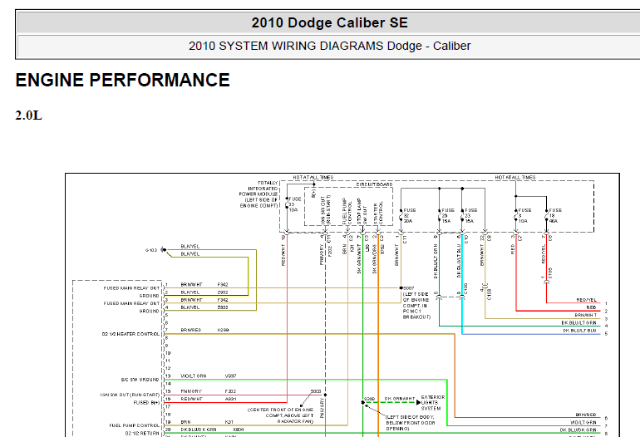640x437 pixels.
Task: Click the "EXTERIOR LIGHTS SYSTEM" reference
Action: pos(433,402)
